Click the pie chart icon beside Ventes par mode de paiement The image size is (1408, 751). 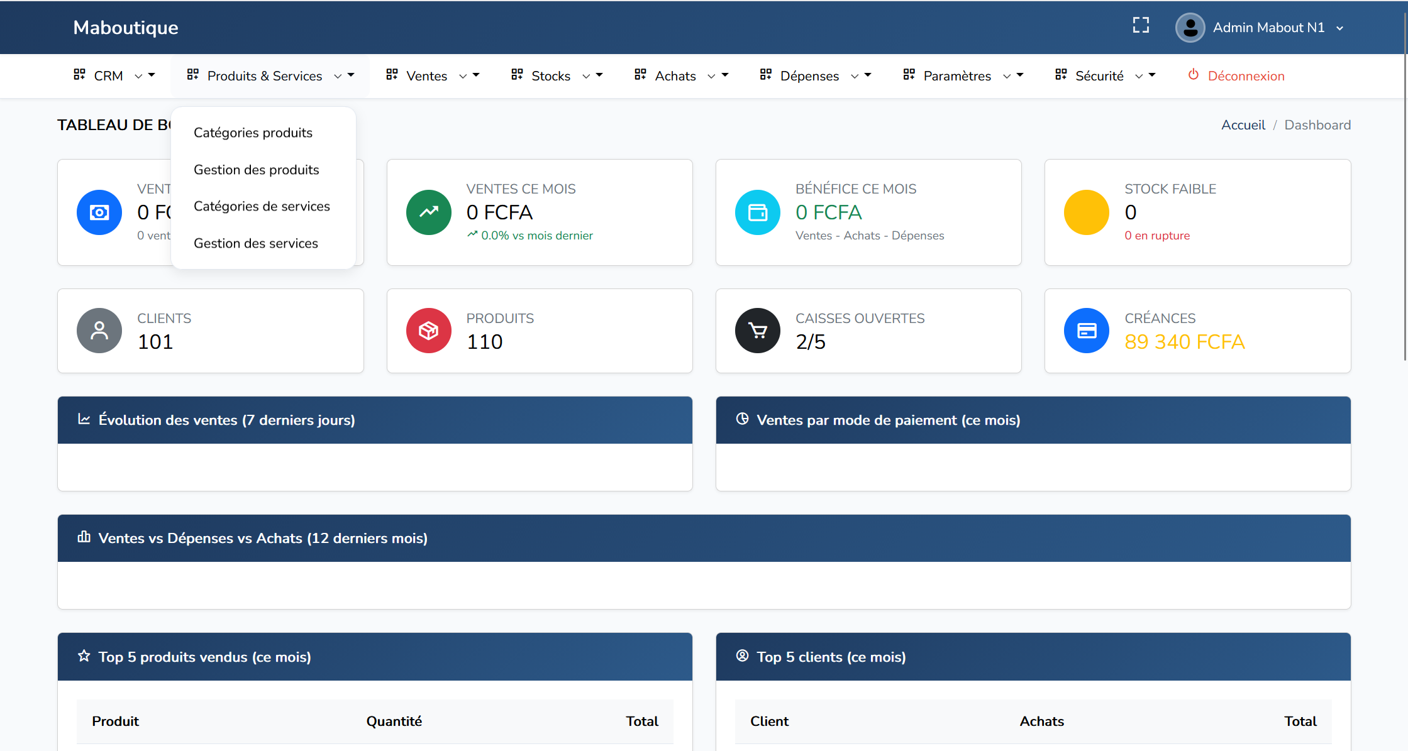point(742,419)
